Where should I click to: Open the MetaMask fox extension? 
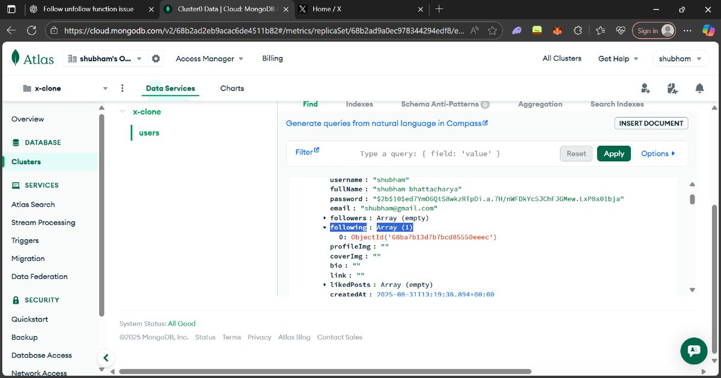point(557,31)
